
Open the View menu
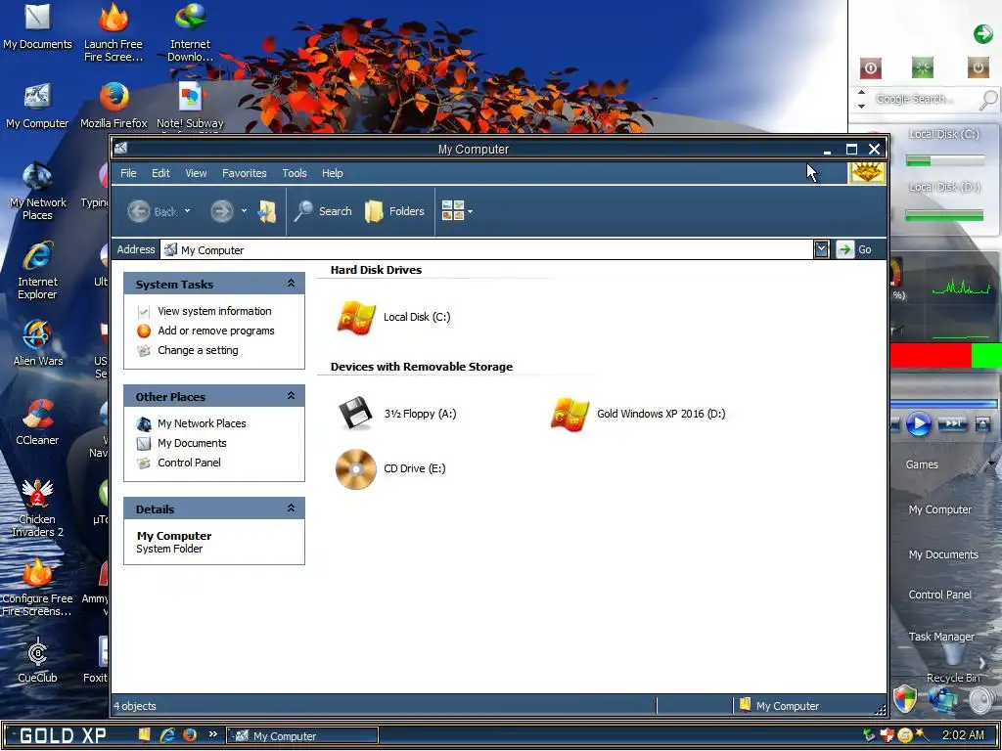coord(196,173)
